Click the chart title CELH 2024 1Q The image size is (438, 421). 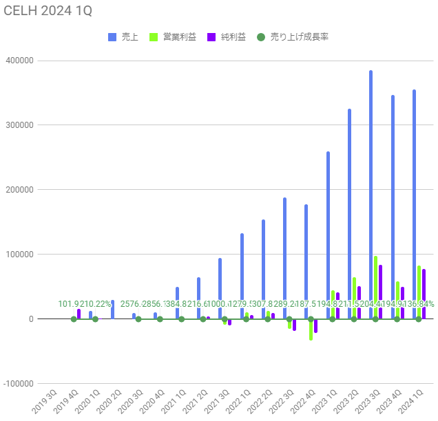coord(48,11)
